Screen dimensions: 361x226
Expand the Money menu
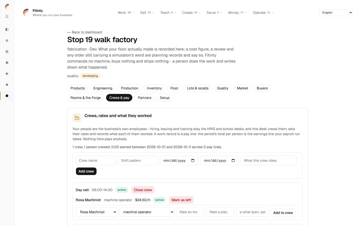point(237,13)
